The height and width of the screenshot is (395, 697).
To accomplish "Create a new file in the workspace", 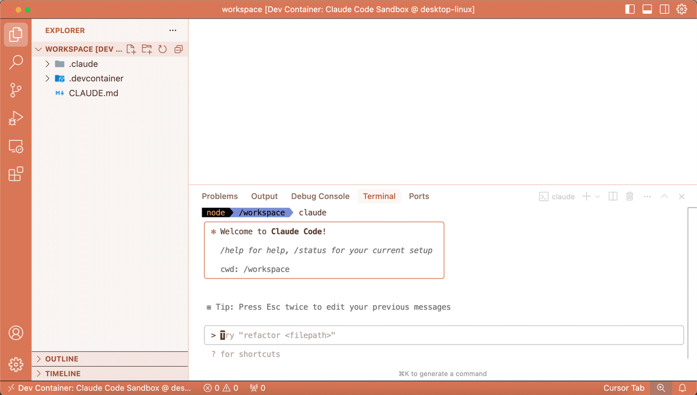I will tap(131, 49).
